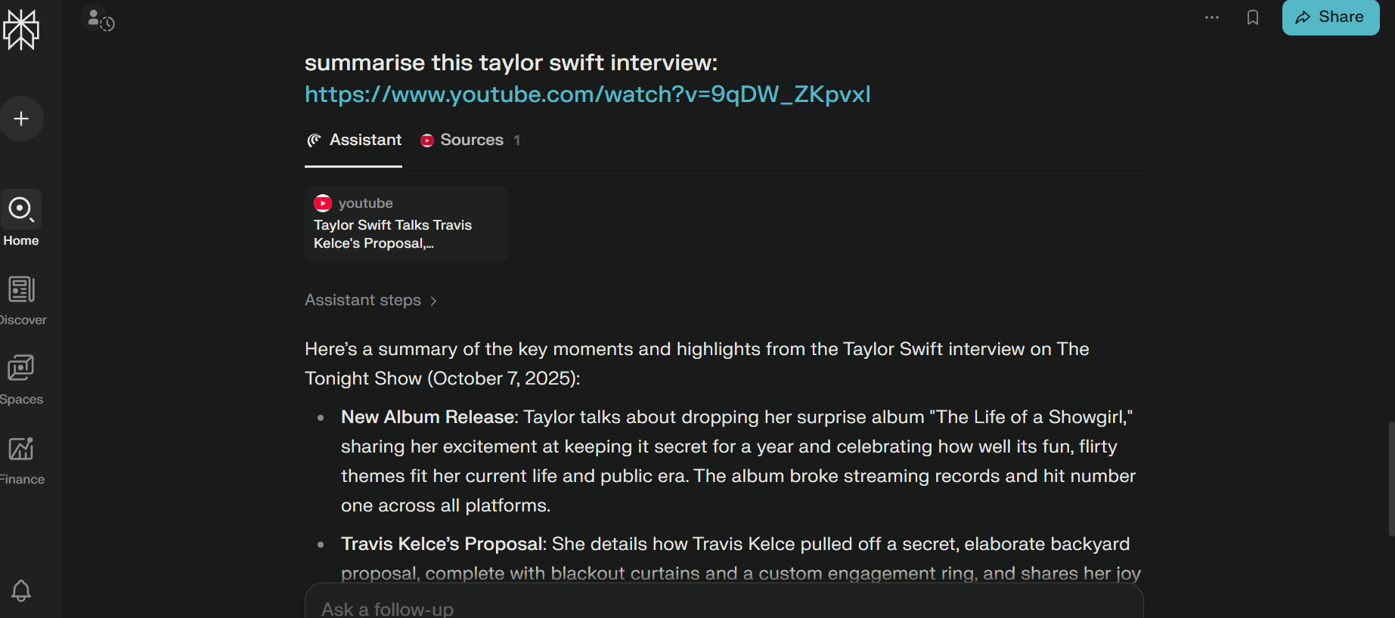Expand Assistant steps
The image size is (1395, 618).
363,300
